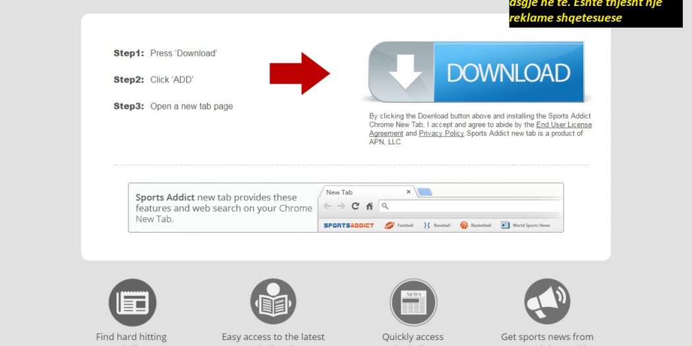This screenshot has width=692, height=346.
Task: Click the news page icon above 'Quickly access'
Action: [x=413, y=303]
